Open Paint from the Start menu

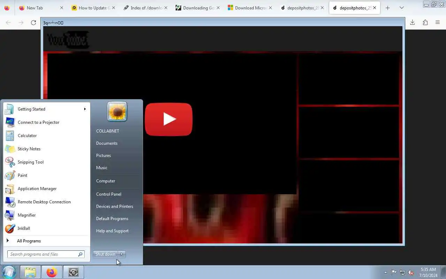click(46, 175)
